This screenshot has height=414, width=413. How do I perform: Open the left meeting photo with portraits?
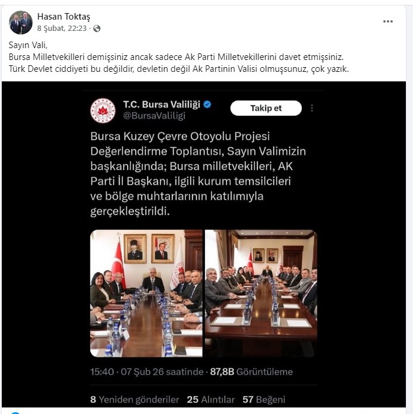146,293
